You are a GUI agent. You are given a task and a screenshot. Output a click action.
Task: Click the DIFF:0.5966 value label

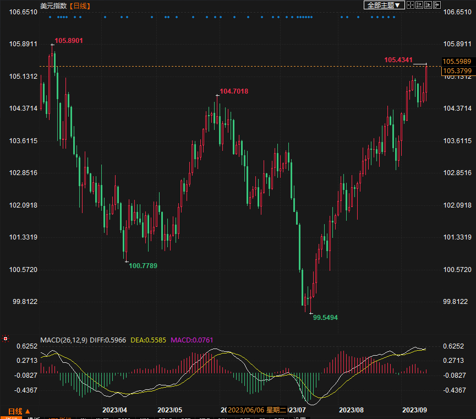[x=109, y=340]
